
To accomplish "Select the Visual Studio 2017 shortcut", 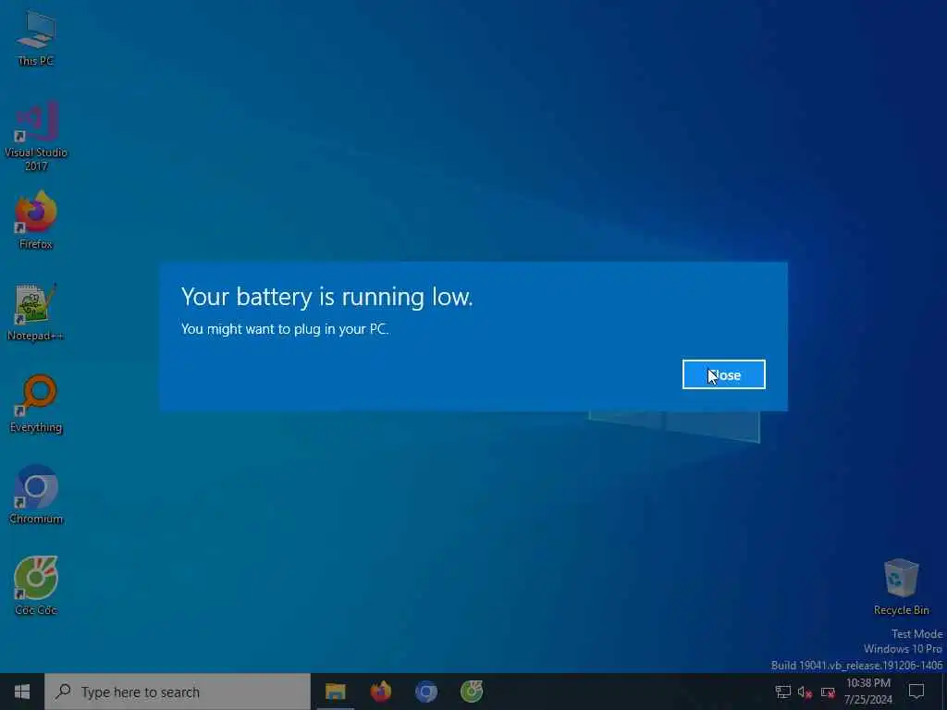I will pyautogui.click(x=36, y=137).
